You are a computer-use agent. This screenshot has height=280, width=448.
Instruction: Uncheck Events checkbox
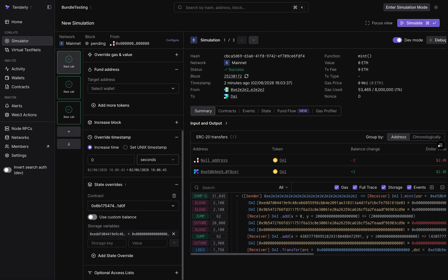click(x=409, y=187)
